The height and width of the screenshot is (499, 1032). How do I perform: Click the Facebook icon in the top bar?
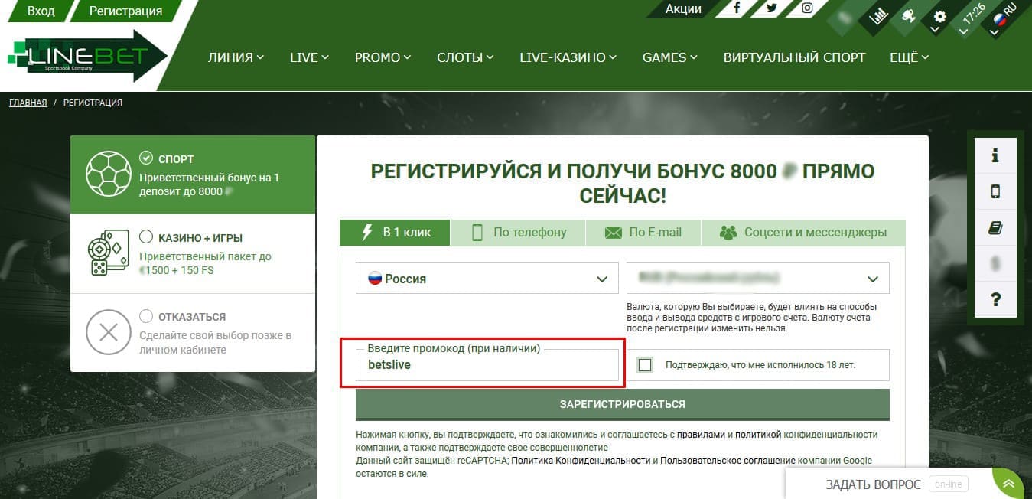point(736,8)
